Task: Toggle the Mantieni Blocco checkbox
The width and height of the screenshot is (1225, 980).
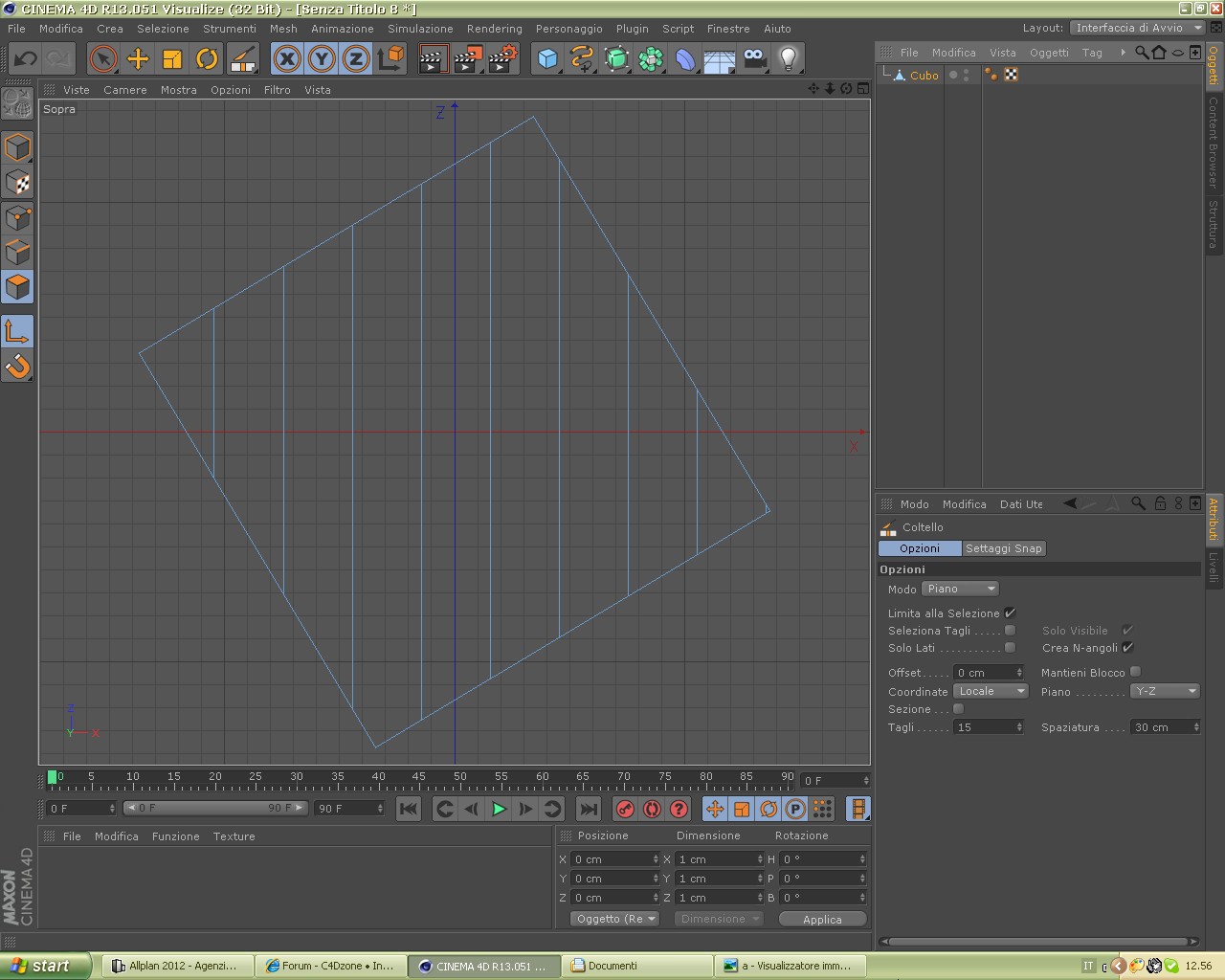Action: [x=1135, y=672]
